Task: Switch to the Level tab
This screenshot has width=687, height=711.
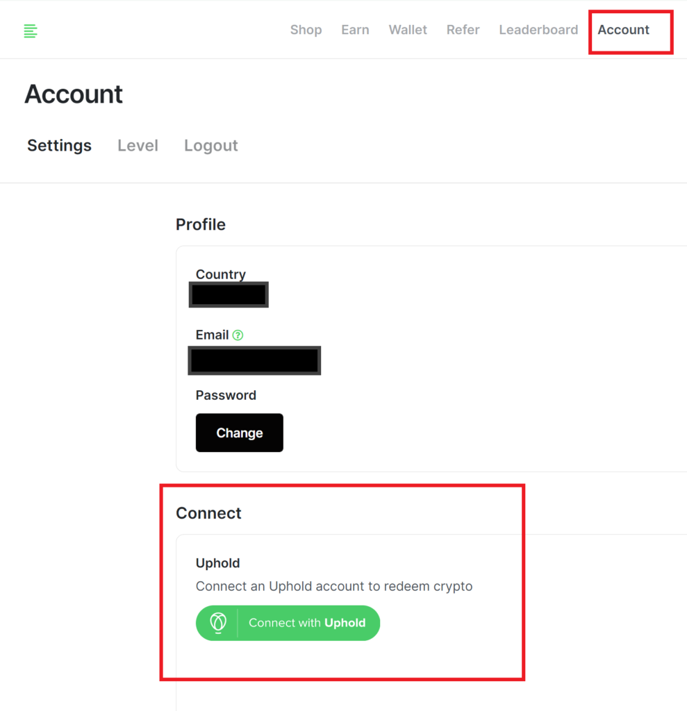Action: pos(138,146)
